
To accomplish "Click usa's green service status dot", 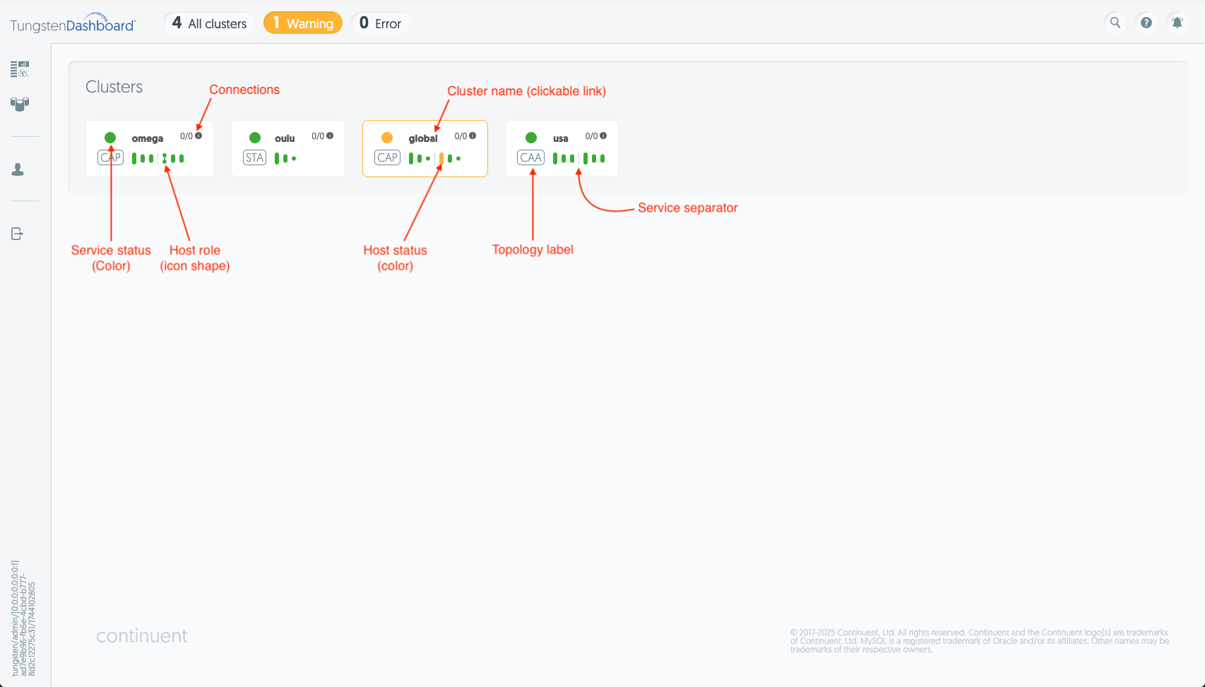I will click(531, 138).
